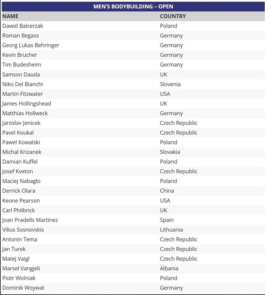The image size is (265, 295).
Task: Click on Roman Begass's name
Action: [20, 36]
